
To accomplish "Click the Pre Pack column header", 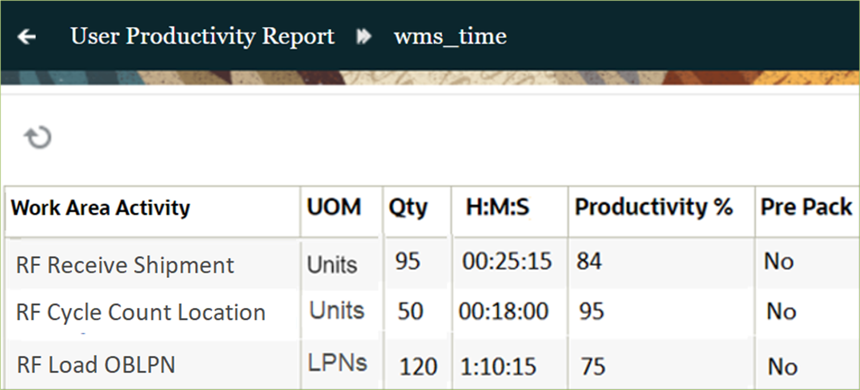I will click(806, 207).
